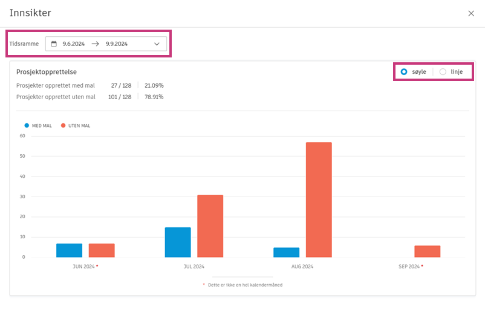Toggle the MED MAL legend dot
This screenshot has height=312, width=485.
(27, 126)
